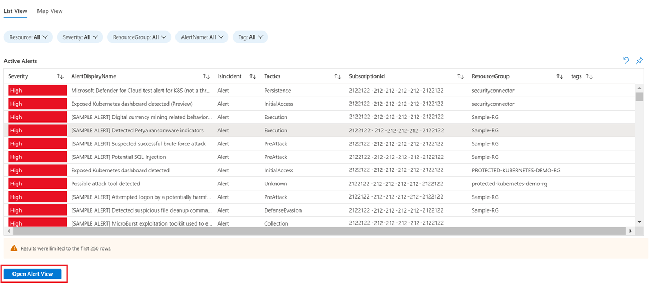The height and width of the screenshot is (288, 652).
Task: Select the Exposed Kubernetes dashboard detected (Preview) alert
Action: click(319, 104)
